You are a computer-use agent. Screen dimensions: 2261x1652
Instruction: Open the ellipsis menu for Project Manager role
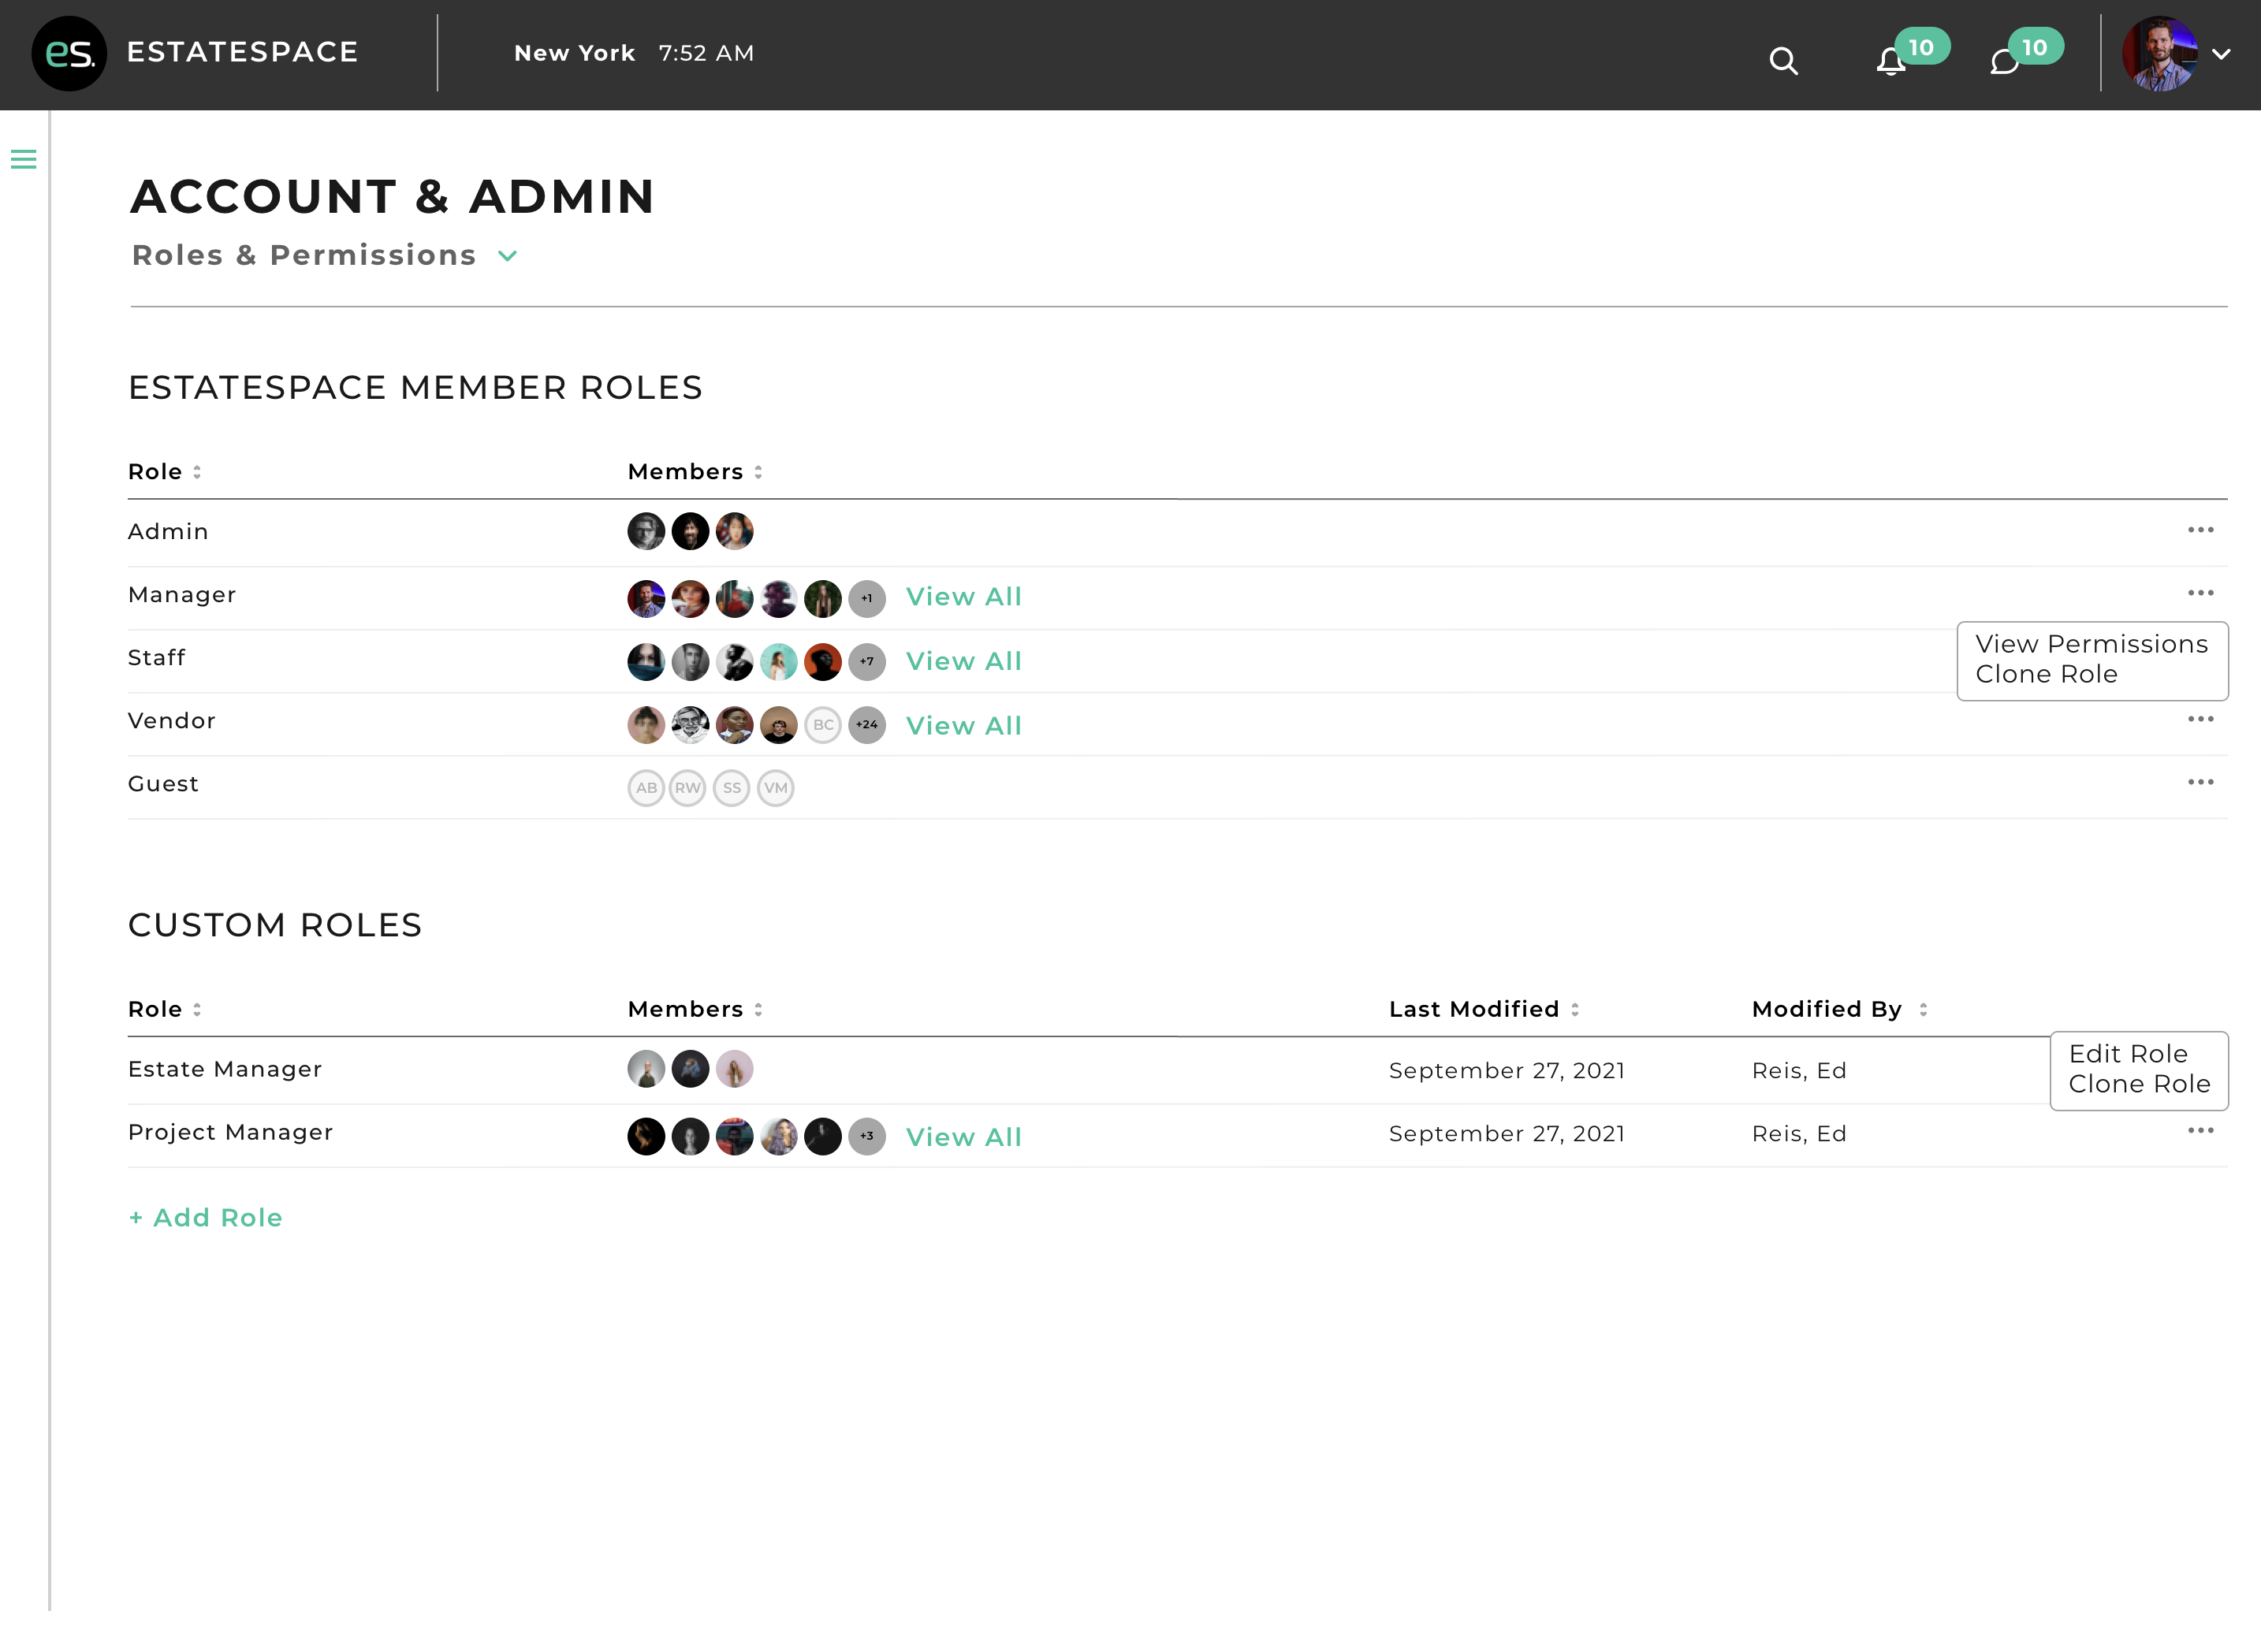coord(2200,1130)
